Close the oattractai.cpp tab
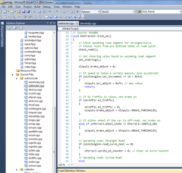 click(x=77, y=24)
